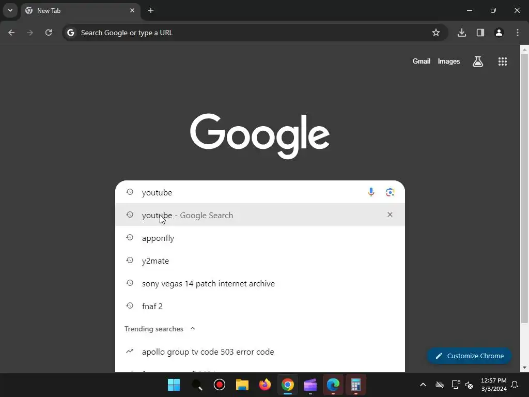Image resolution: width=529 pixels, height=397 pixels.
Task: Open Firefox from the taskbar
Action: tap(265, 385)
